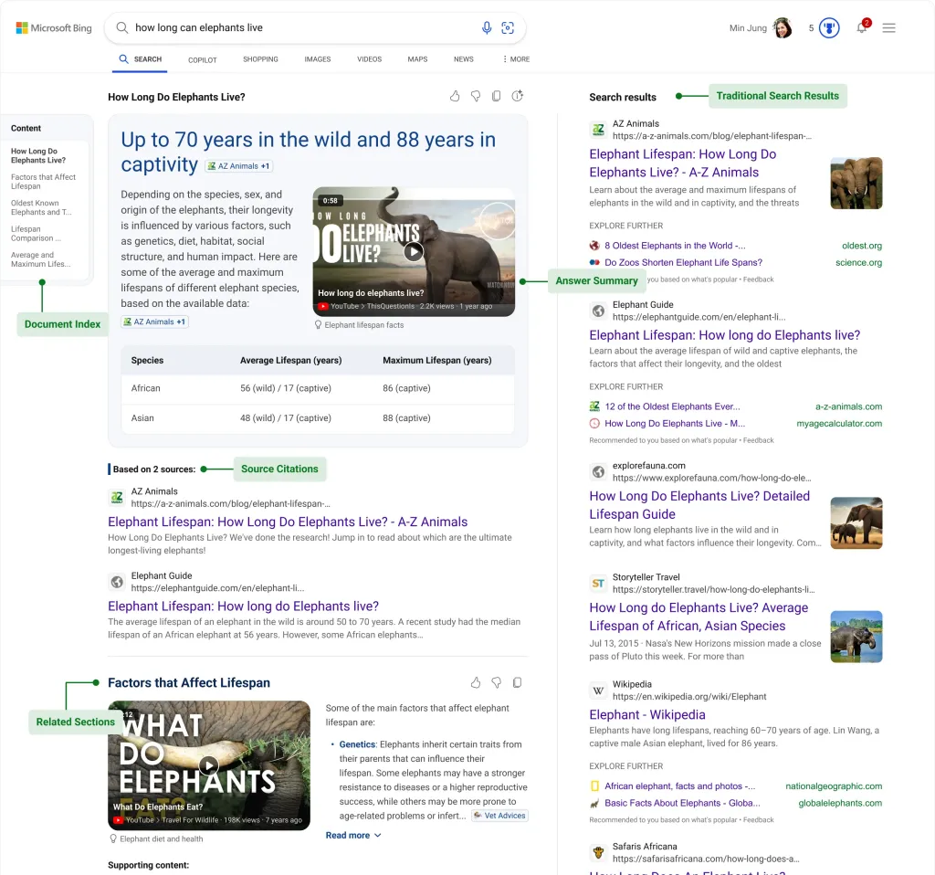Select the SEARCH tab
The image size is (935, 875).
140,59
